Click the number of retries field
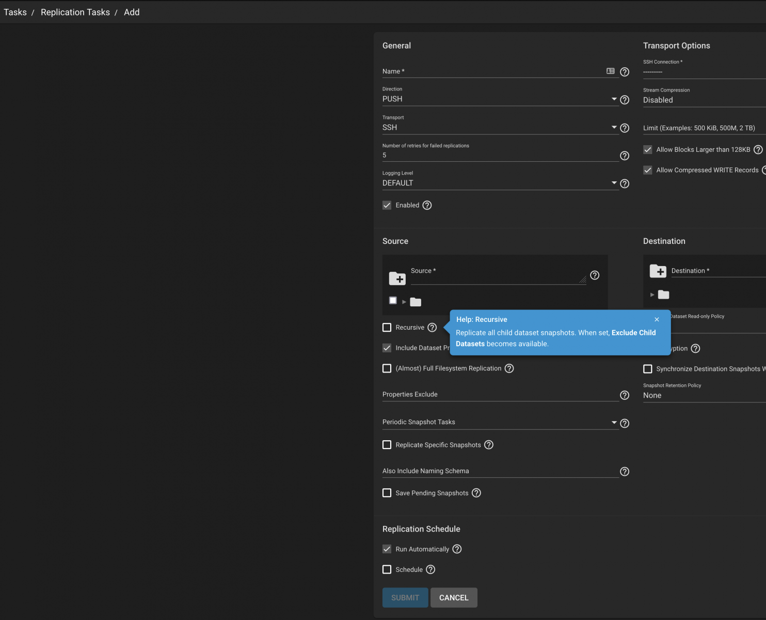766x620 pixels. (x=500, y=155)
